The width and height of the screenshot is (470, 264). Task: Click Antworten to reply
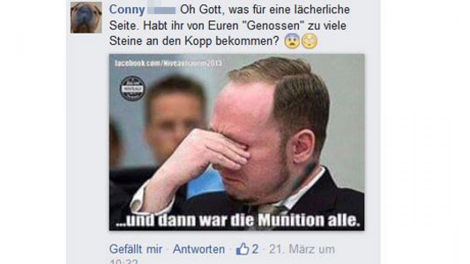click(199, 249)
